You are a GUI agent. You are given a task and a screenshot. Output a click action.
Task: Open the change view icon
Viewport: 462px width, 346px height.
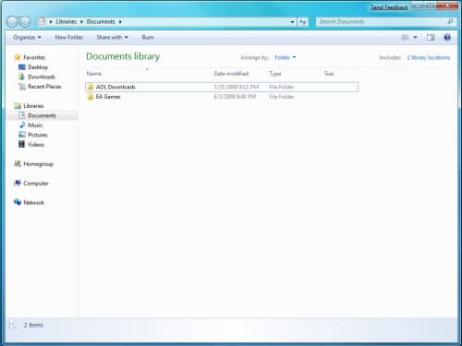coord(406,38)
